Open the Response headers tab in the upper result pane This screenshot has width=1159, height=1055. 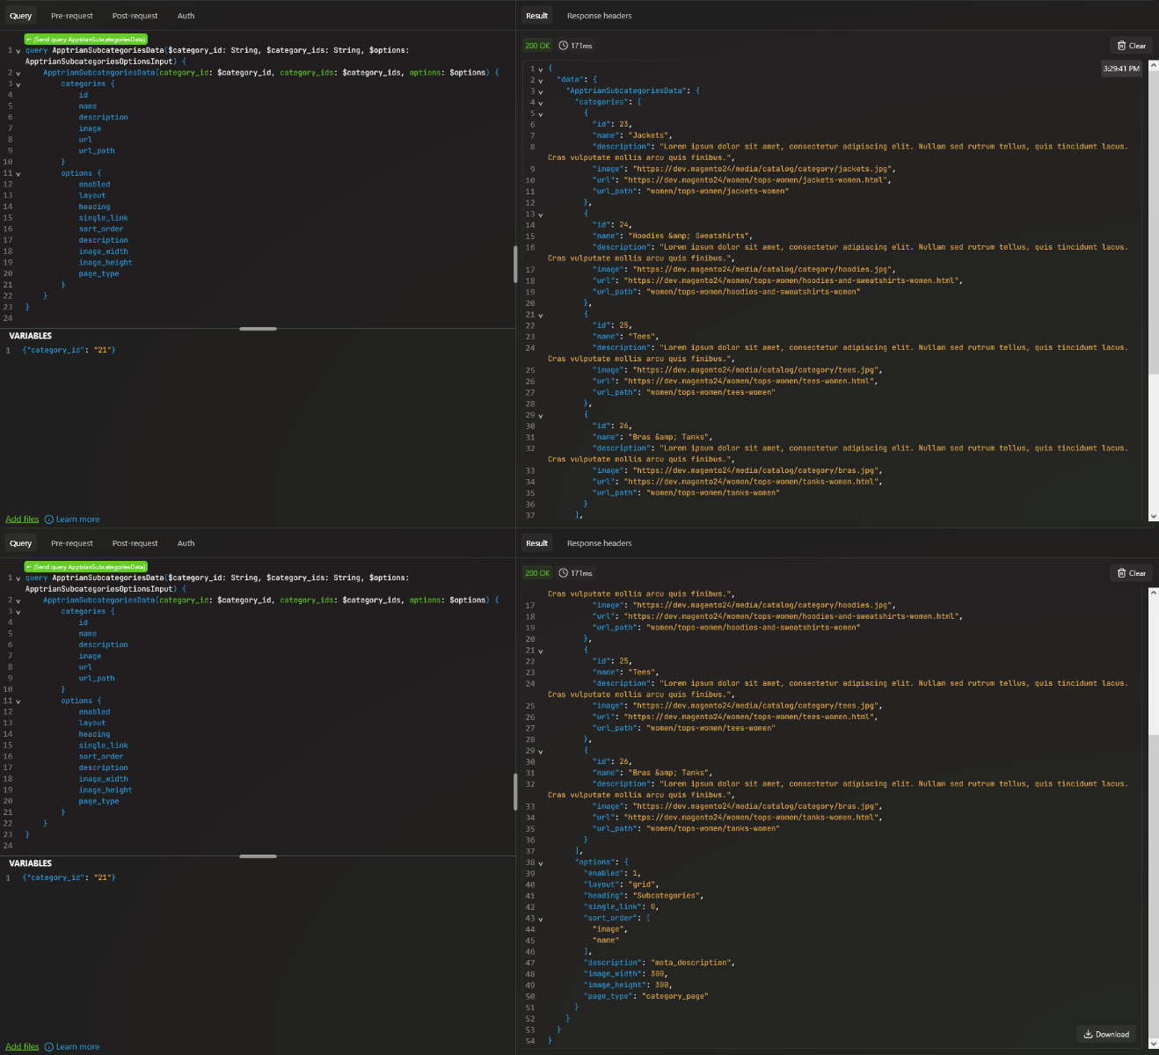pos(599,16)
